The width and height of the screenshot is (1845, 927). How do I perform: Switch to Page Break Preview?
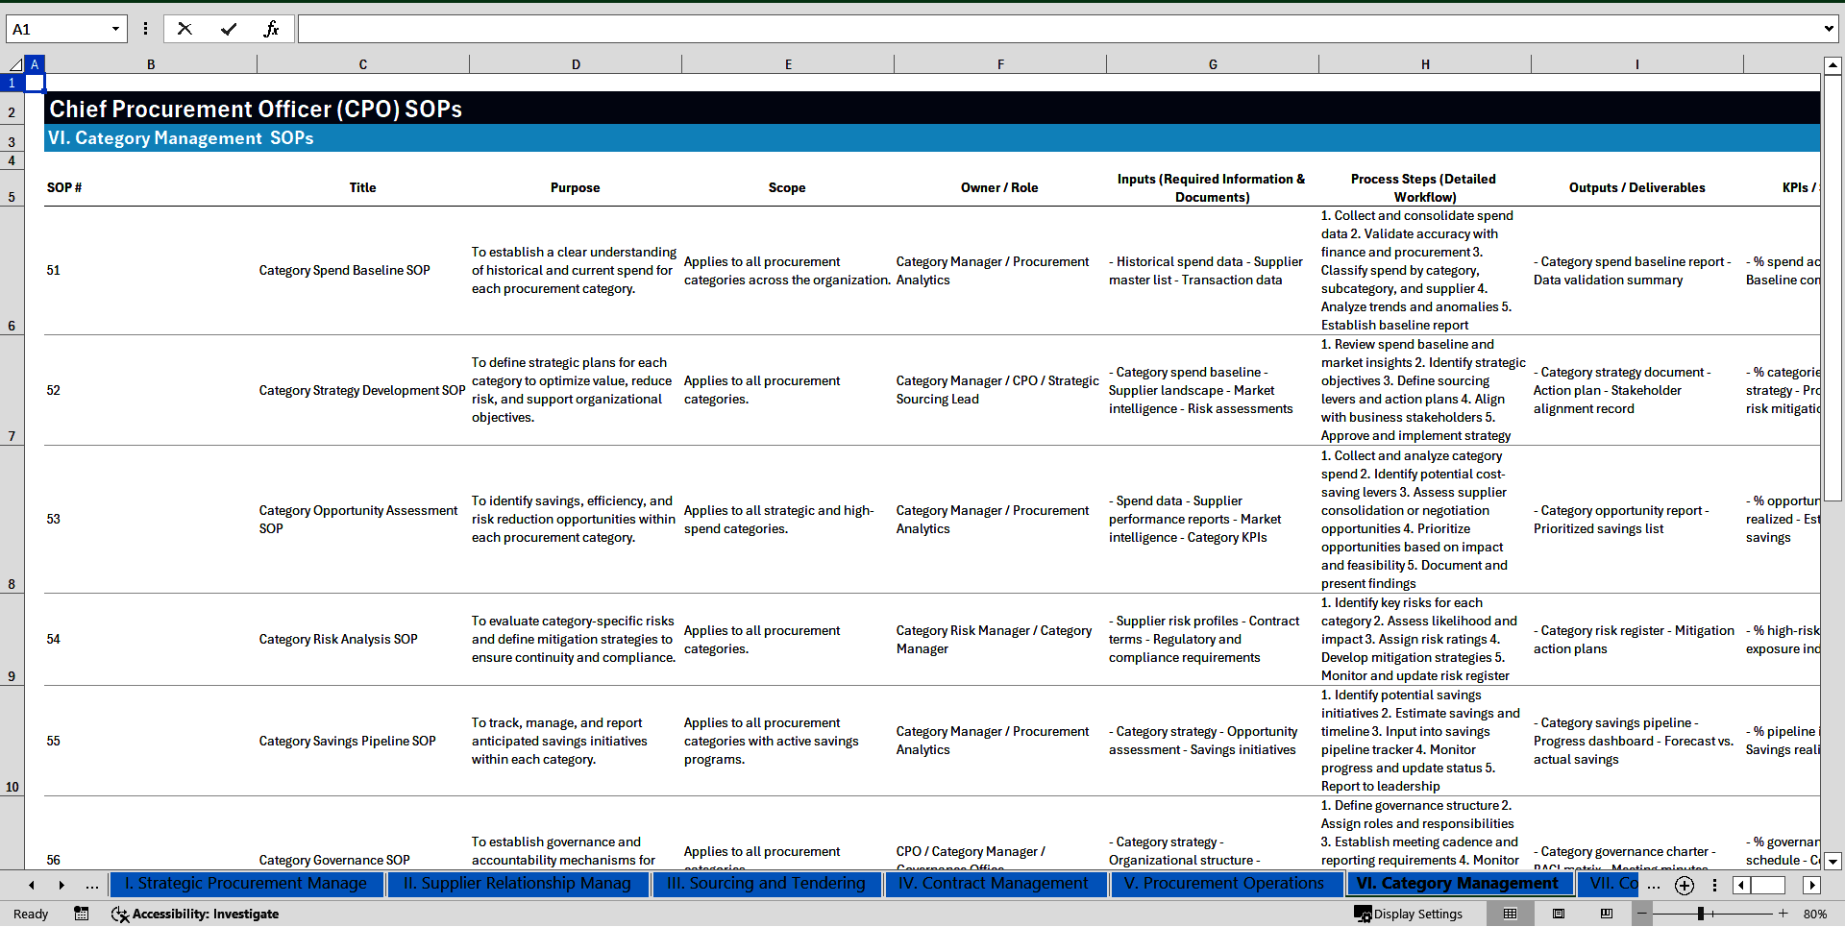click(x=1607, y=914)
